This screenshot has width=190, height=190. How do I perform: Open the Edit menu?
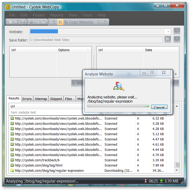24,15
